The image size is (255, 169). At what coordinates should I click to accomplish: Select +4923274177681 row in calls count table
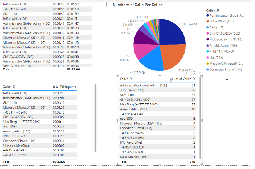pyautogui.click(x=158, y=138)
